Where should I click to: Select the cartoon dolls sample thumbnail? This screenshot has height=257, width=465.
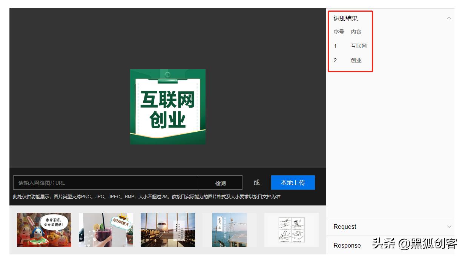[x=44, y=230]
